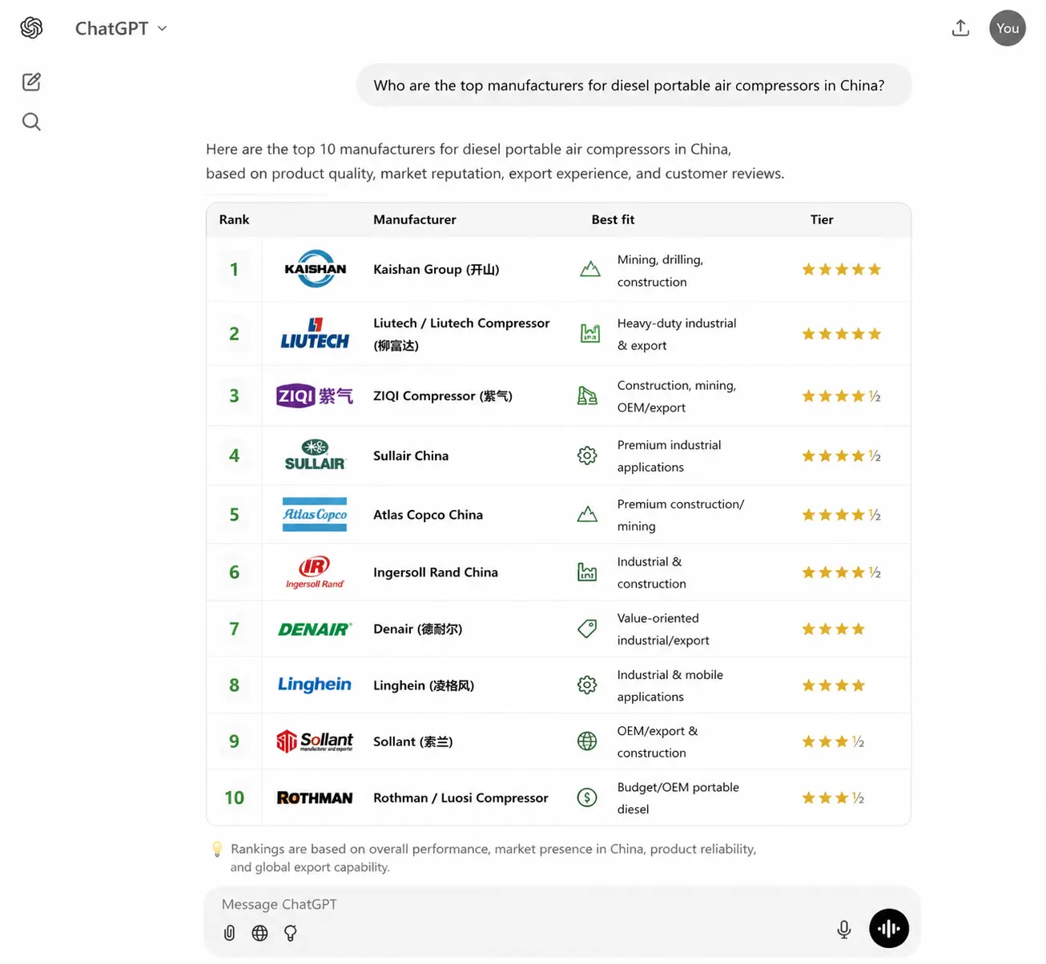Click rank number 10 cell
Screen dimensions: 1046x964
pos(234,797)
